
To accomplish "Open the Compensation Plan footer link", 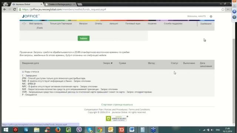I will tap(93, 109).
